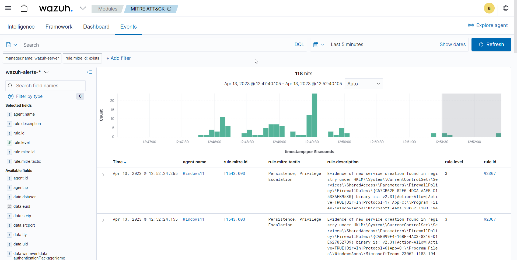This screenshot has height=260, width=517.
Task: Switch to the Dashboard tab
Action: (x=96, y=27)
